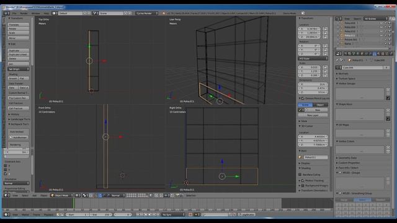This screenshot has width=397, height=223.
Task: Lock the X location value
Action: click(325, 29)
